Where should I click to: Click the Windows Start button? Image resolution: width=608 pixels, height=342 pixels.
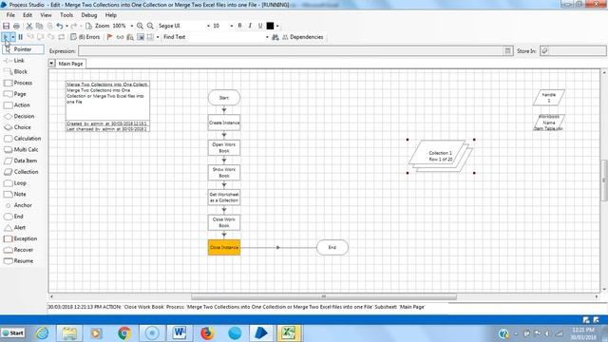(13, 333)
